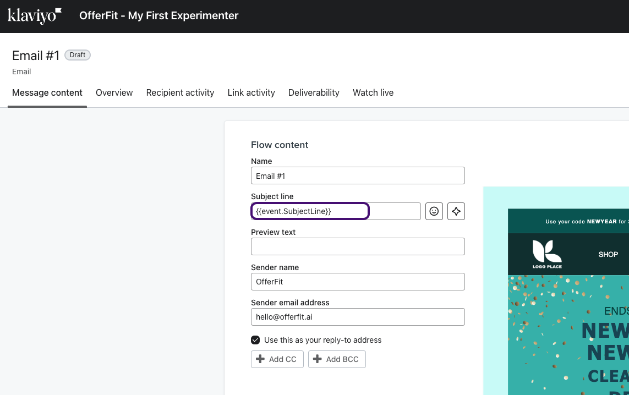The height and width of the screenshot is (395, 629).
Task: Open the Recipient activity tab
Action: click(x=180, y=92)
